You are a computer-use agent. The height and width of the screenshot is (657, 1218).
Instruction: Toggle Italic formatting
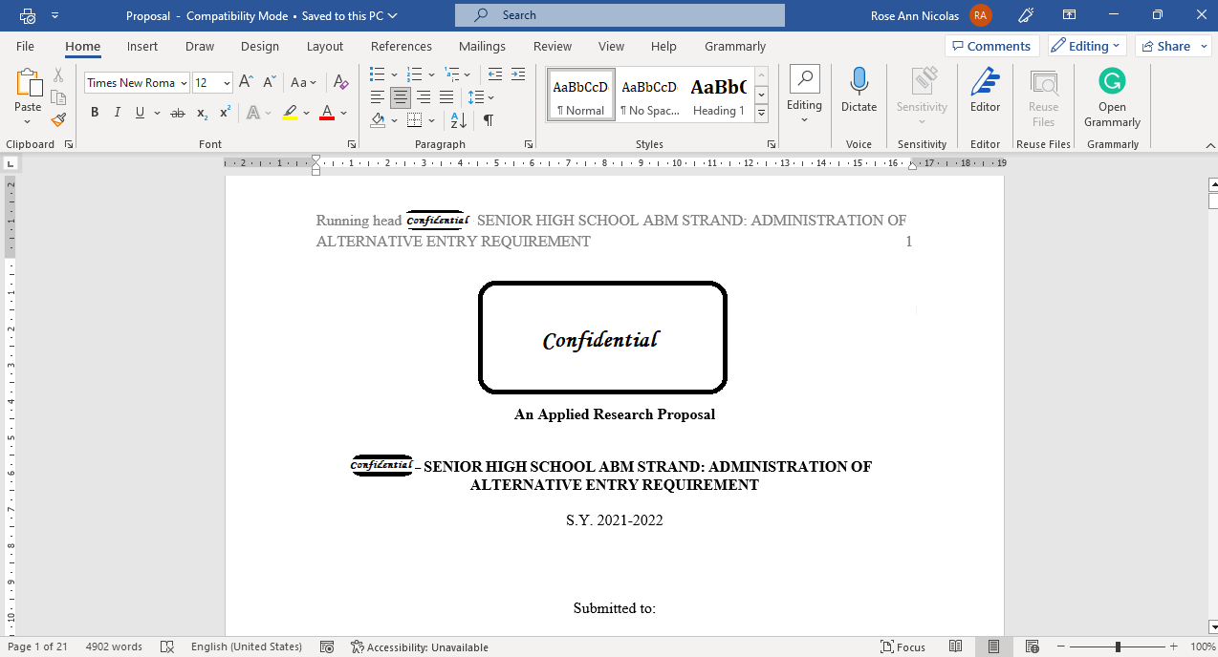coord(118,113)
